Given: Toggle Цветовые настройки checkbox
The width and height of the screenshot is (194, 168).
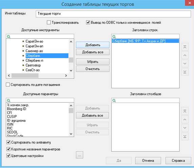Looking at the screenshot, I should pyautogui.click(x=8, y=155).
